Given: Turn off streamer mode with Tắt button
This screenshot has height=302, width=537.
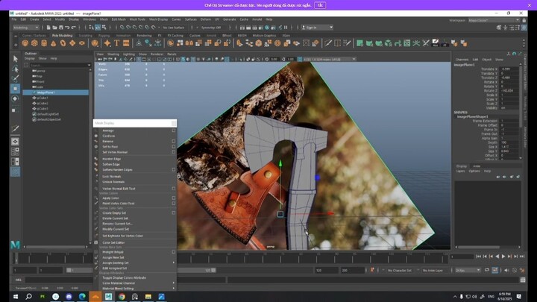Looking at the screenshot, I should click(x=320, y=5).
